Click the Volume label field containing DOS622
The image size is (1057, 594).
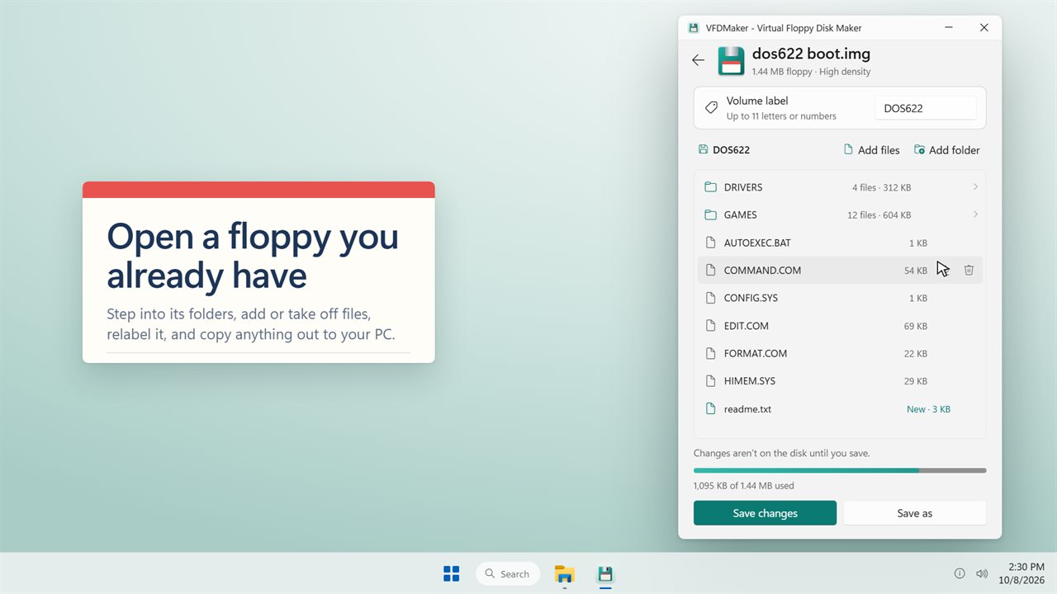pyautogui.click(x=925, y=108)
